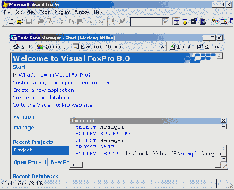Open the File menu
The width and height of the screenshot is (234, 190).
[x=7, y=12]
